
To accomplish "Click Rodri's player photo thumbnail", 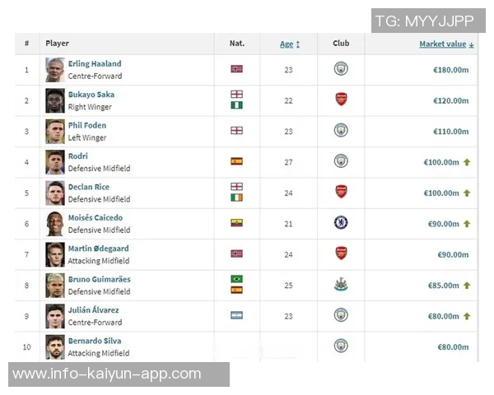I will tap(55, 161).
